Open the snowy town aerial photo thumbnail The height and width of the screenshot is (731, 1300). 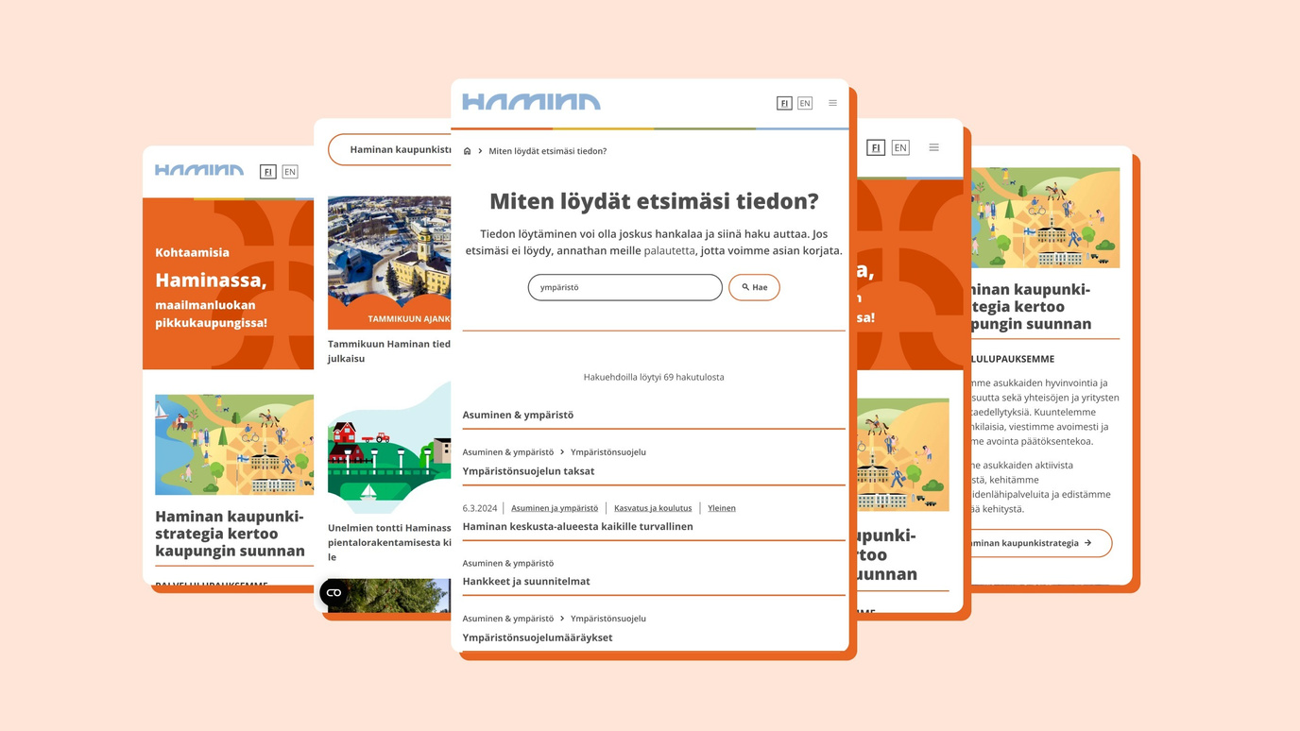[389, 263]
